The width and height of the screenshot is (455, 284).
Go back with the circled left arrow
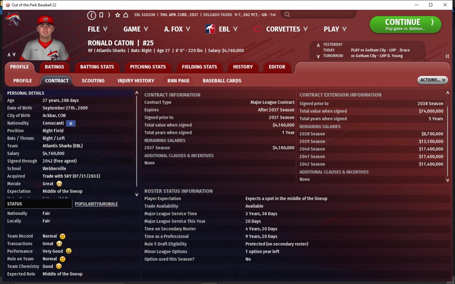[91, 15]
